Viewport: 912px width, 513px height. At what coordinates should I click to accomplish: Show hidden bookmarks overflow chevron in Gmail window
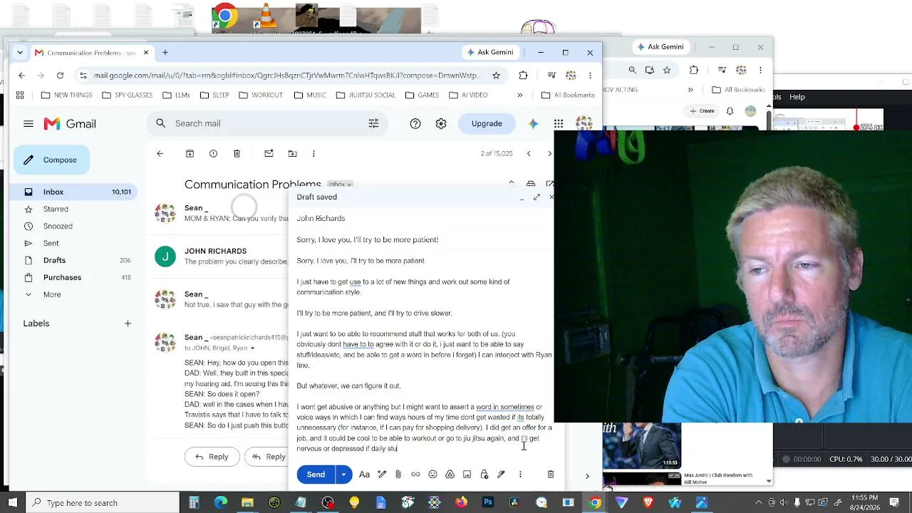pyautogui.click(x=519, y=95)
